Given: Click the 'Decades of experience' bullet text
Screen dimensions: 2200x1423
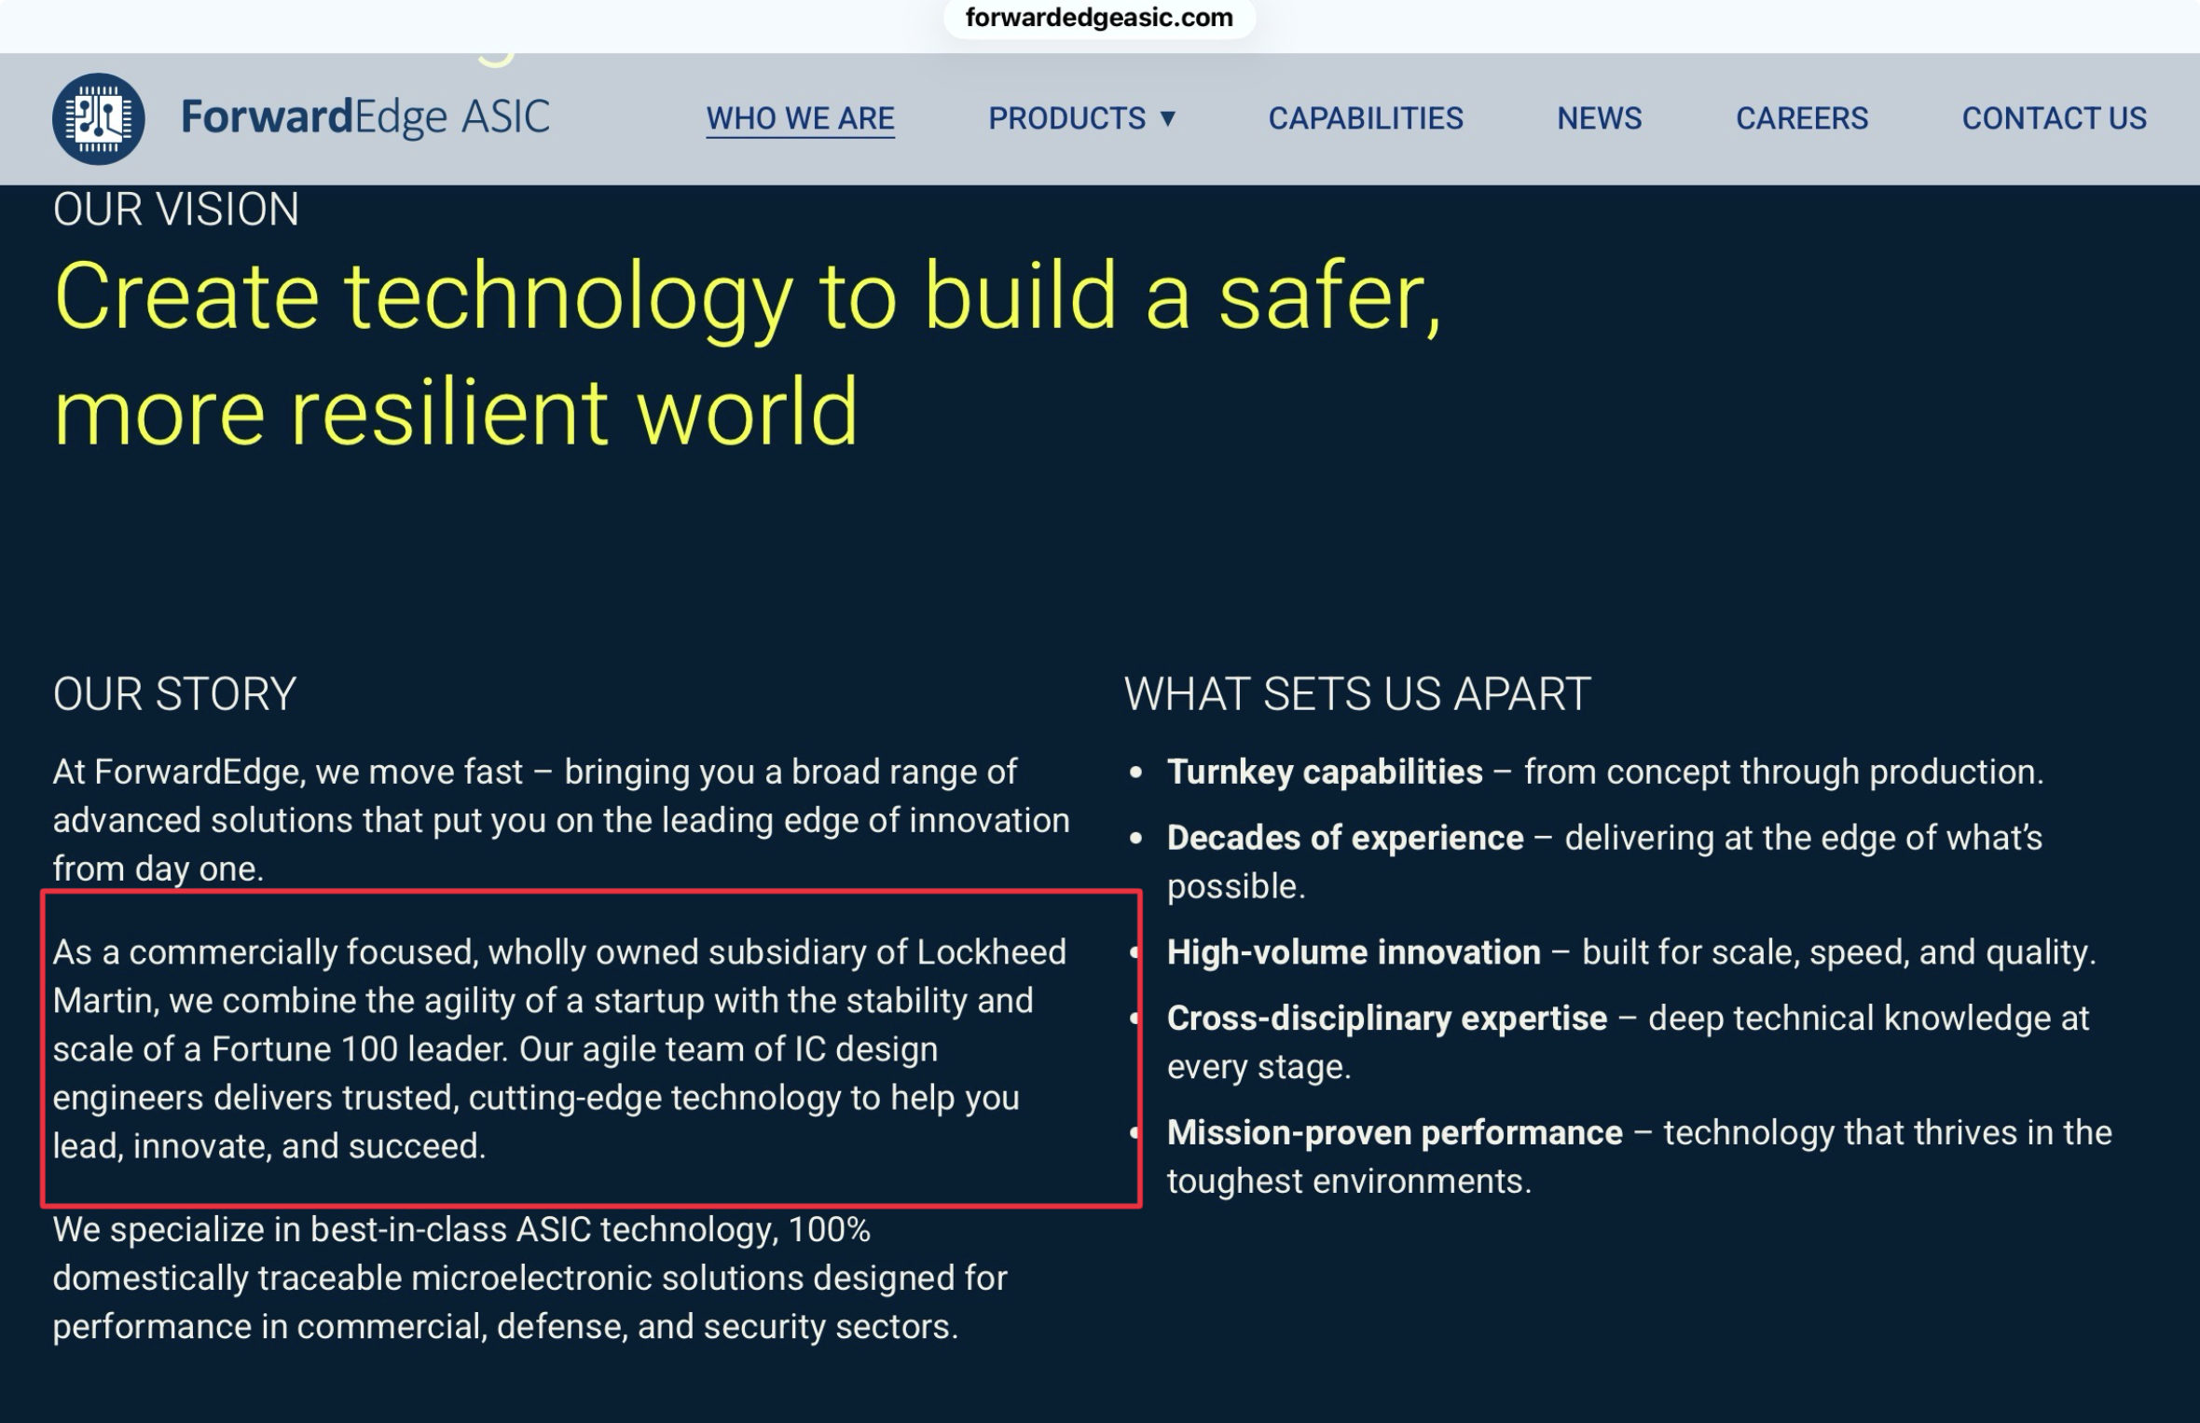Looking at the screenshot, I should point(1344,838).
